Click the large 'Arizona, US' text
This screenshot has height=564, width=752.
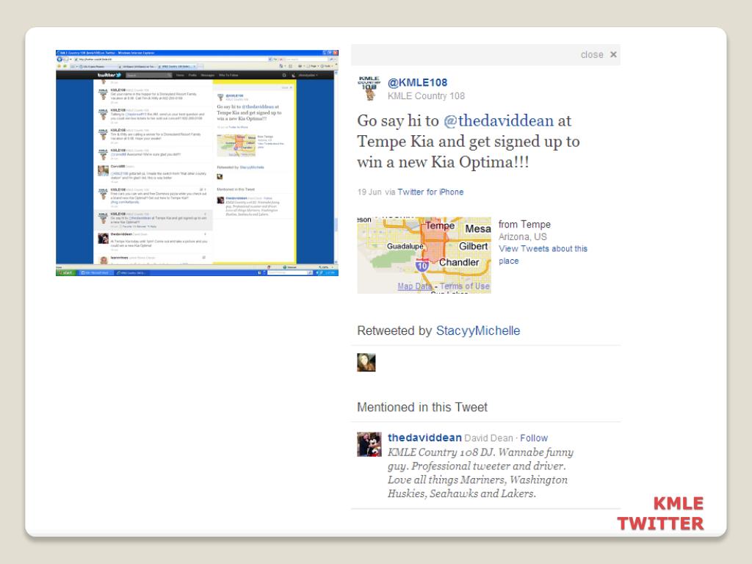pos(522,237)
